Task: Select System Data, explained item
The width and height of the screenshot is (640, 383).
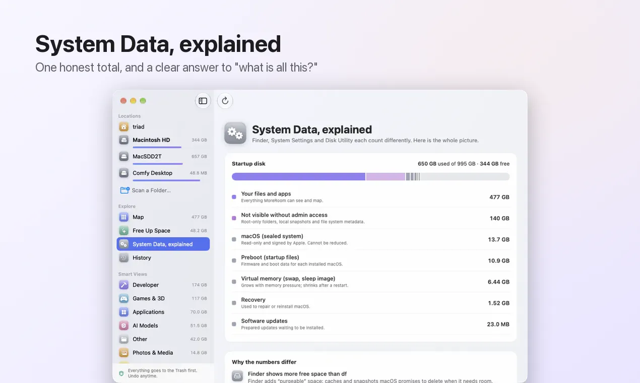Action: click(x=163, y=244)
